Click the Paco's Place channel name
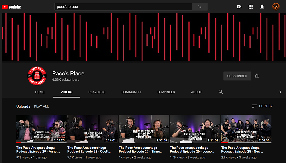The image size is (286, 163). (x=68, y=73)
